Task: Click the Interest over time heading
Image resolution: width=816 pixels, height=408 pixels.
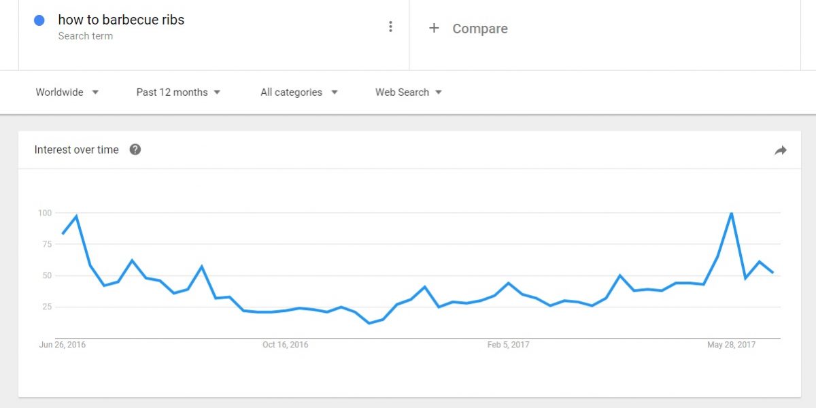Action: (77, 150)
